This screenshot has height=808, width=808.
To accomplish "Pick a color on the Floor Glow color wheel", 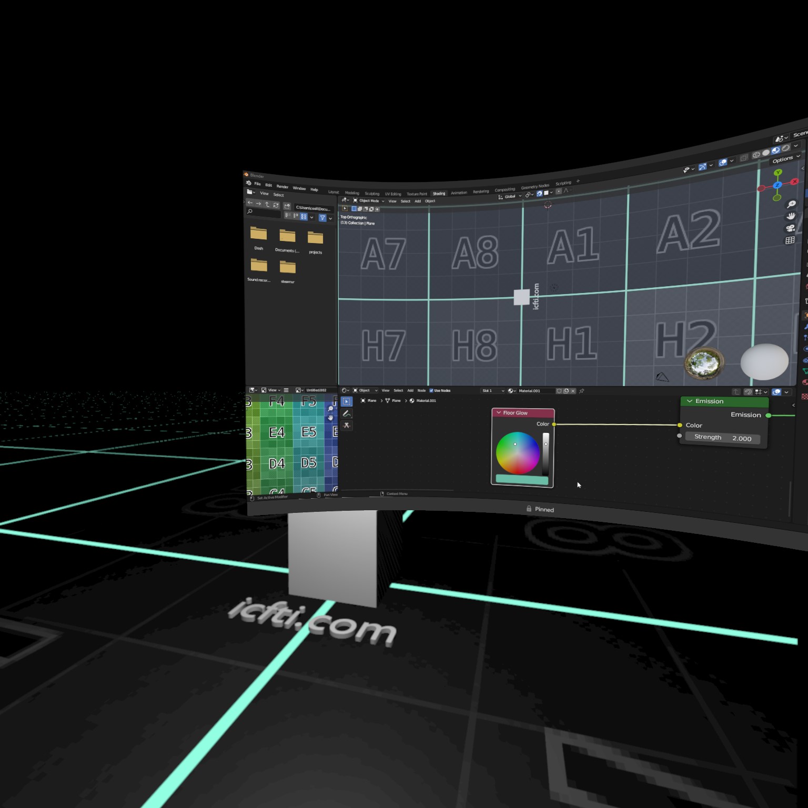I will click(518, 453).
